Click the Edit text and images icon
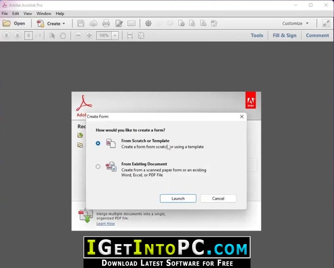The width and height of the screenshot is (334, 268). [119, 23]
